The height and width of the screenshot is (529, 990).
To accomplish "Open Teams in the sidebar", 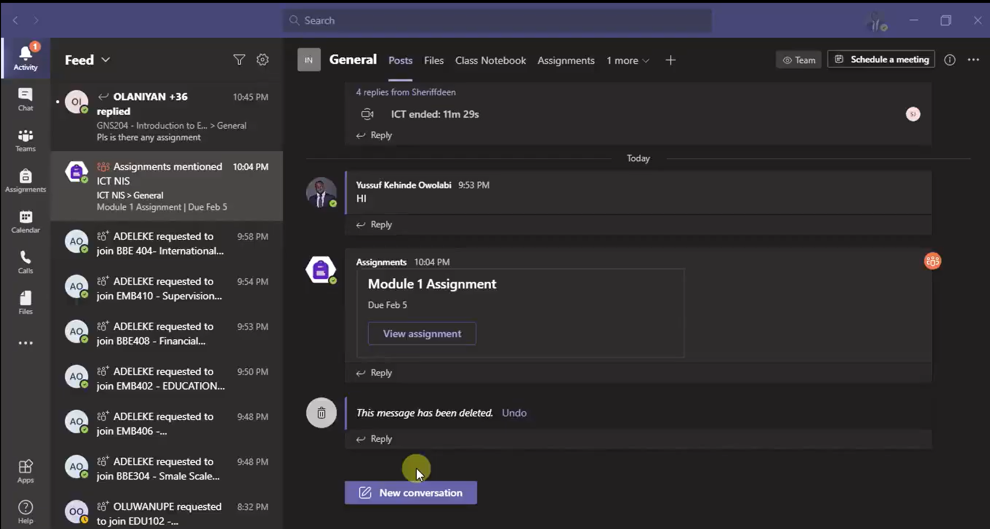I will [25, 140].
